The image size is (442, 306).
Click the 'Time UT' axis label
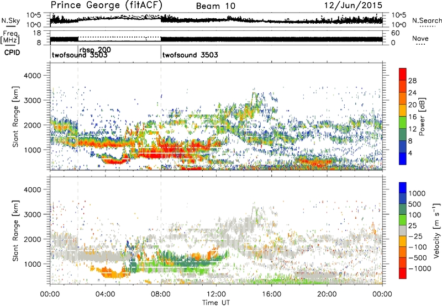216,303
